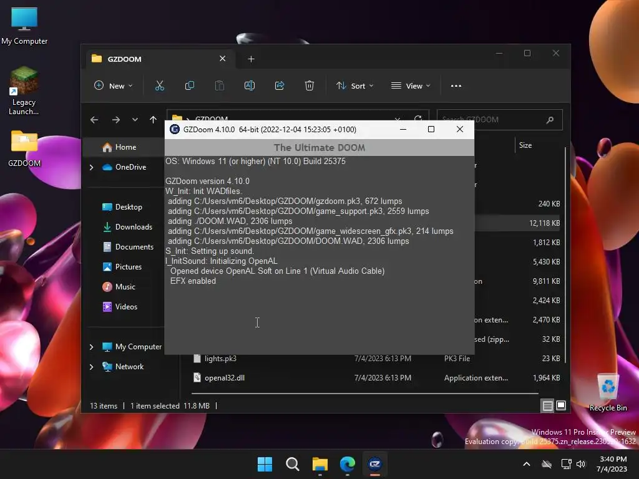639x479 pixels.
Task: Select Legacy Launcher desktop shortcut
Action: pyautogui.click(x=24, y=91)
